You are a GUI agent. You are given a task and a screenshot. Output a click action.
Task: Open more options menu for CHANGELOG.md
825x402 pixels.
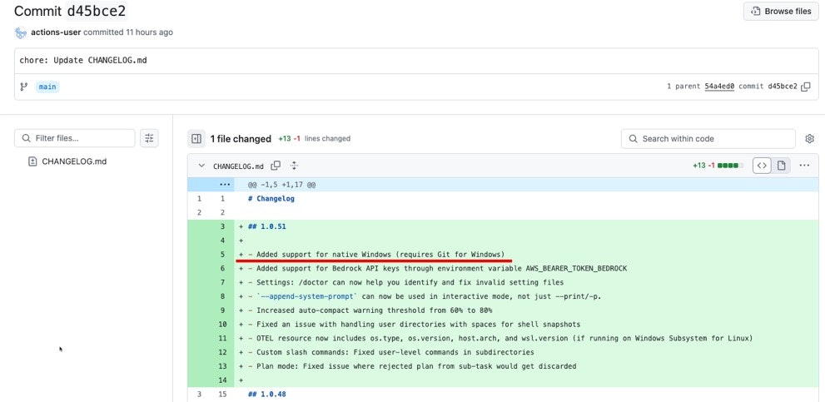804,166
